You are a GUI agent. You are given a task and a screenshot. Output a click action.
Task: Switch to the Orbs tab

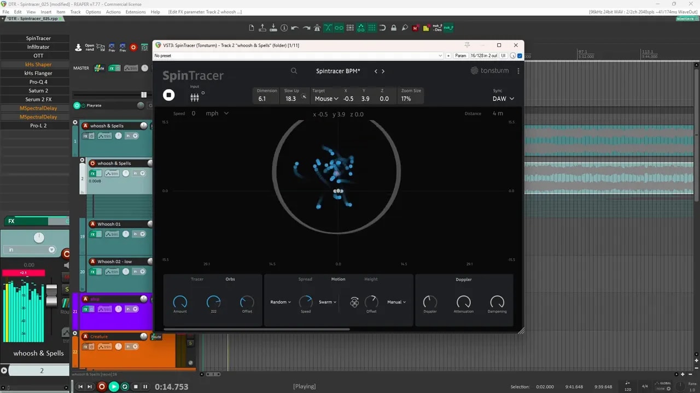(230, 279)
